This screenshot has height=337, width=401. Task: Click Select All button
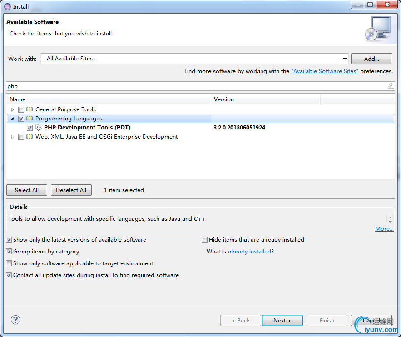point(27,190)
